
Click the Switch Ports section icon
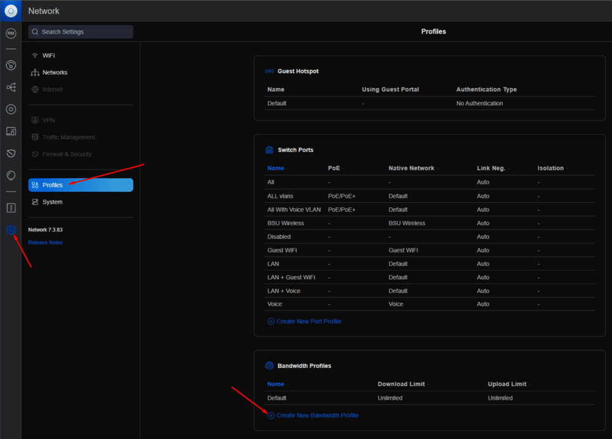[x=269, y=150]
